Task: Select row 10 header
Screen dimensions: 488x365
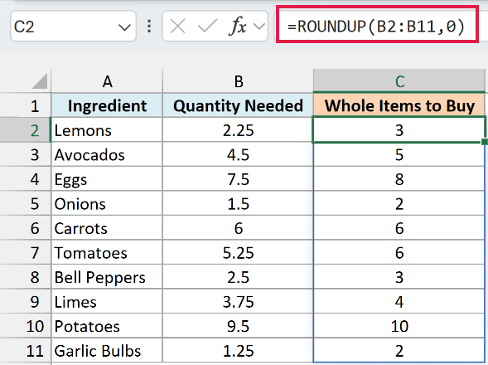Action: click(x=26, y=326)
